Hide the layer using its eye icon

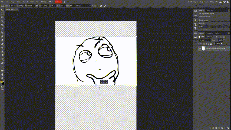200,48
